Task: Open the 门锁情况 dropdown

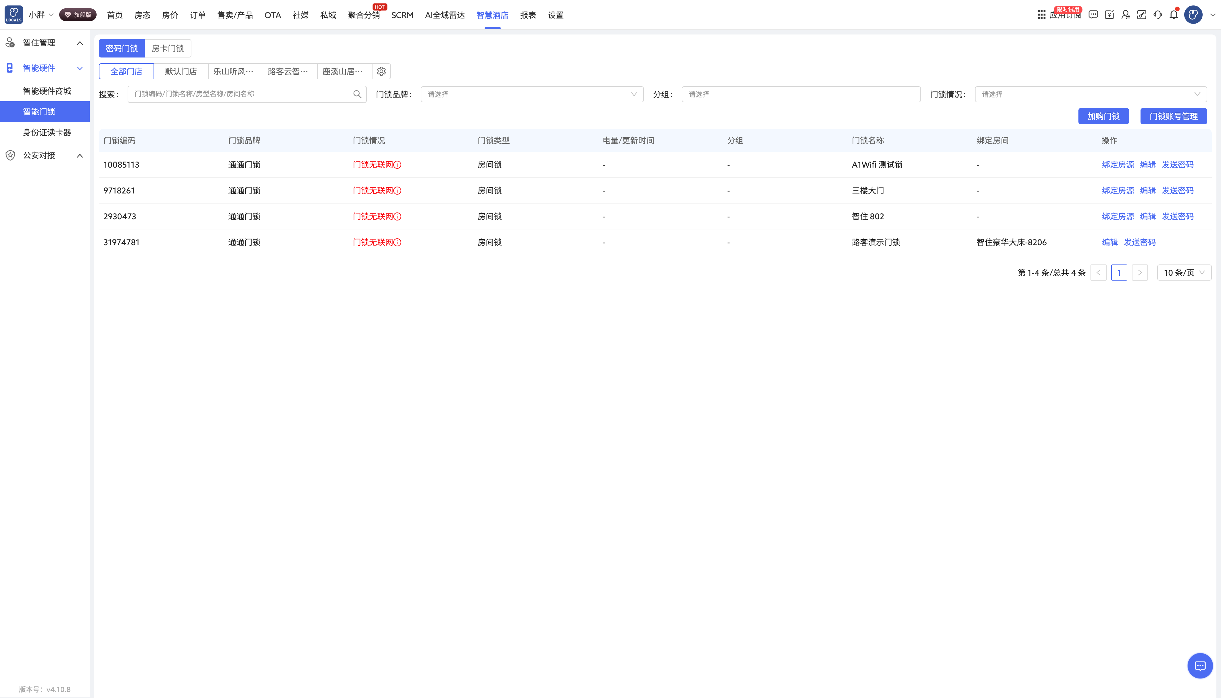Action: tap(1091, 95)
